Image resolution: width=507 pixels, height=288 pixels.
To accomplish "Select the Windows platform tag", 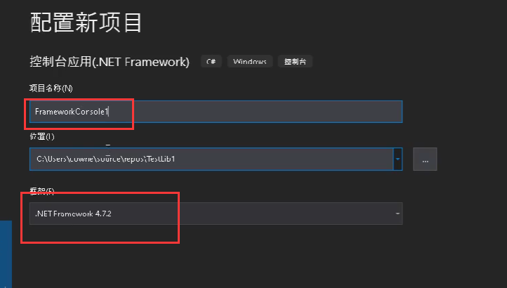I will [249, 61].
